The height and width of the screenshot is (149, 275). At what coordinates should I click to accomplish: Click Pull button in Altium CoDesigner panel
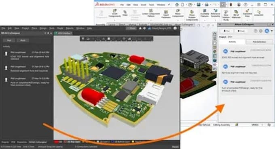(x=9, y=40)
